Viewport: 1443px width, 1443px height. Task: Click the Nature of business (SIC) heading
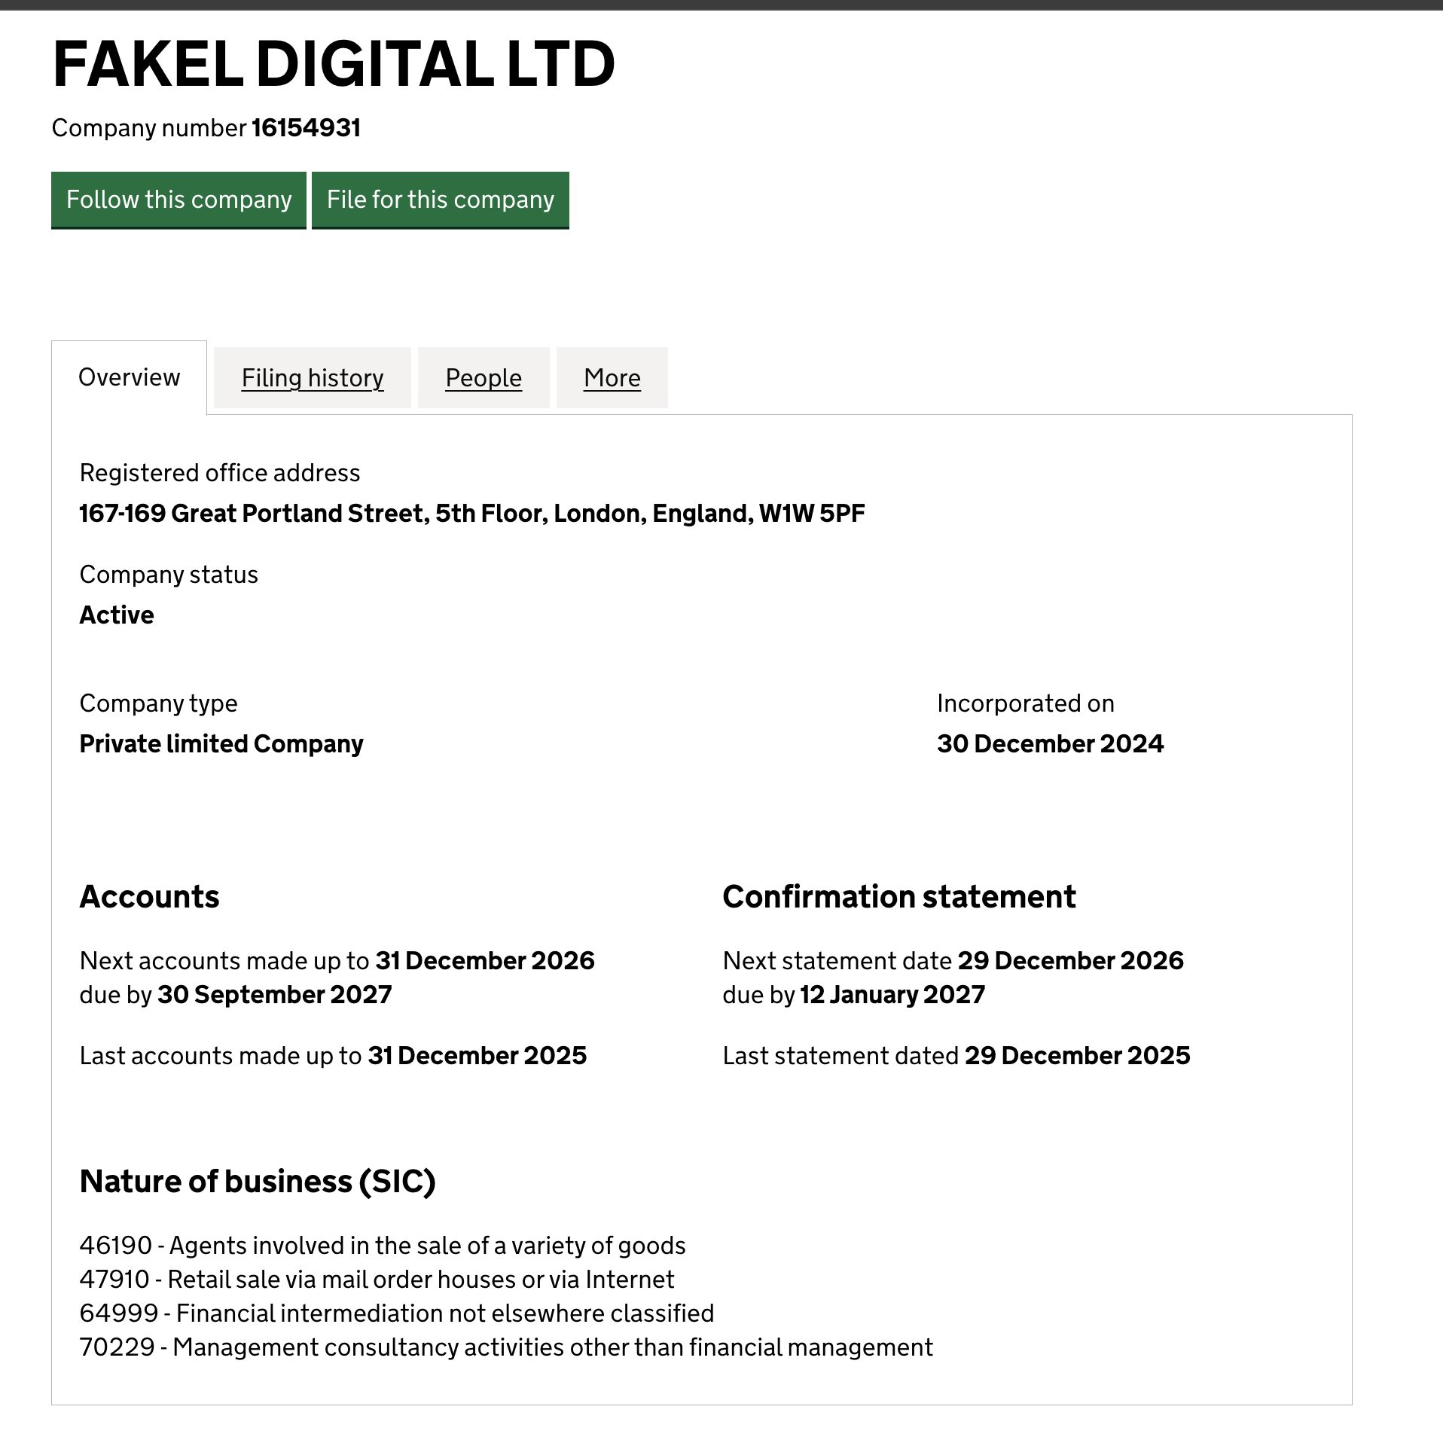point(258,1182)
